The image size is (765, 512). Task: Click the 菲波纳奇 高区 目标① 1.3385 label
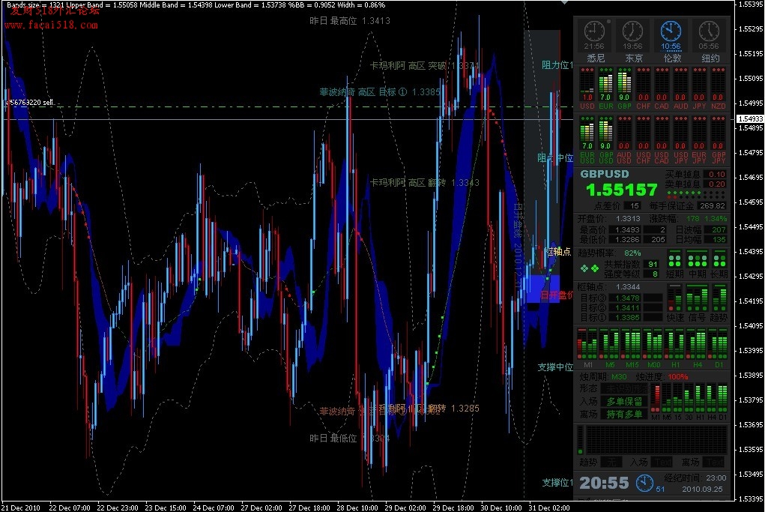click(x=380, y=91)
